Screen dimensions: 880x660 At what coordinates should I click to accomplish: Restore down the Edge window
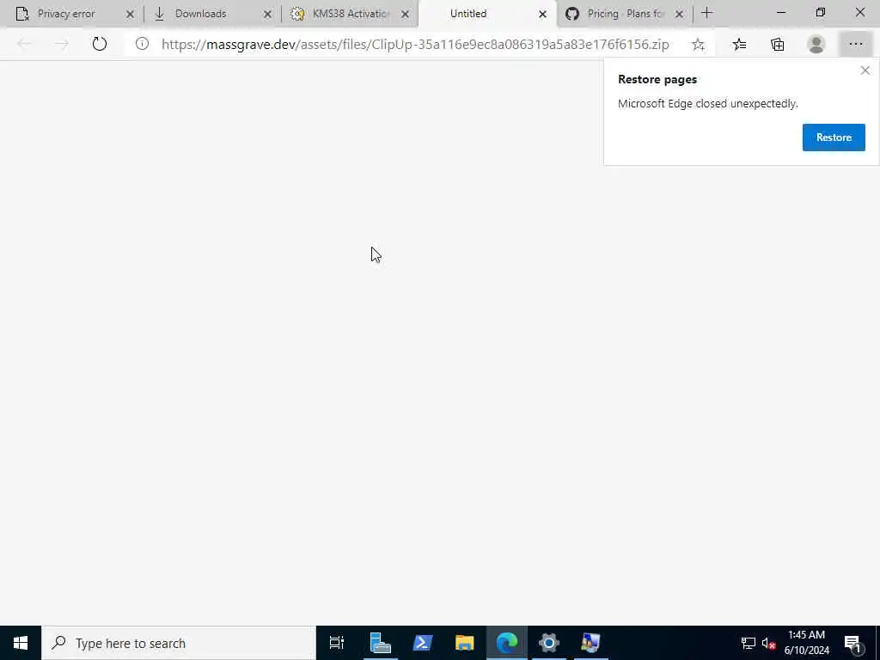click(820, 13)
